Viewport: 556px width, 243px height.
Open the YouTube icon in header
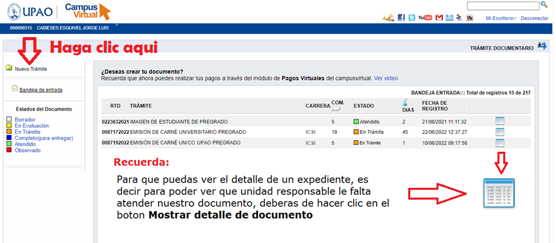pos(425,18)
